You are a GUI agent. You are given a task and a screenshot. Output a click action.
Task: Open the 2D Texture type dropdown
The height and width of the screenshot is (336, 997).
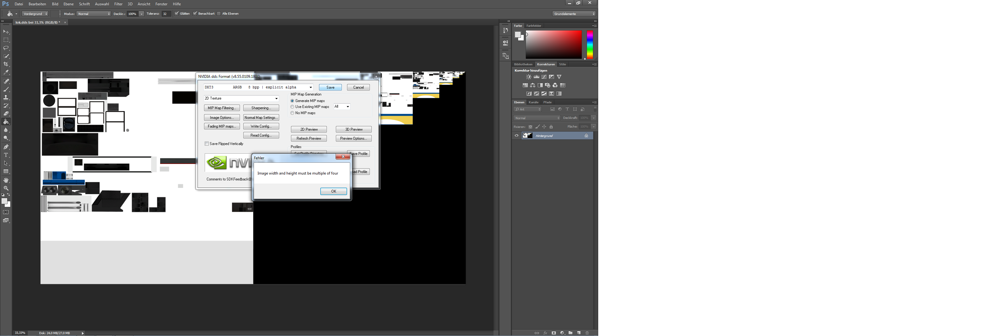pyautogui.click(x=276, y=99)
